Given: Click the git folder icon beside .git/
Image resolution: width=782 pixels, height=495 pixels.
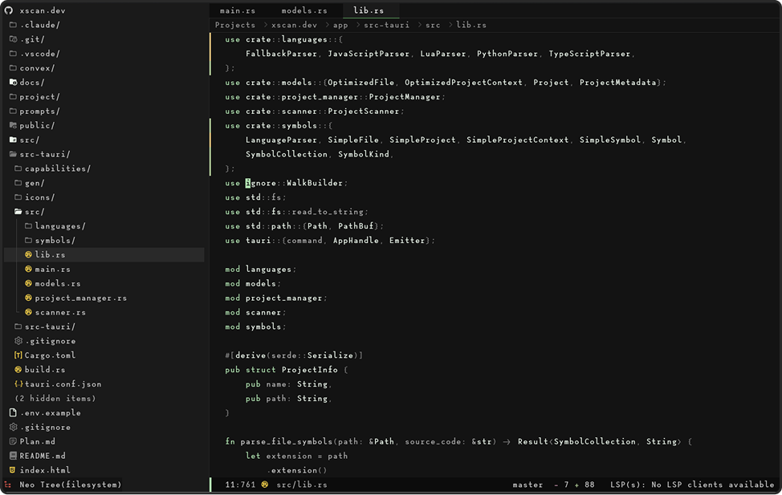Looking at the screenshot, I should [x=14, y=39].
